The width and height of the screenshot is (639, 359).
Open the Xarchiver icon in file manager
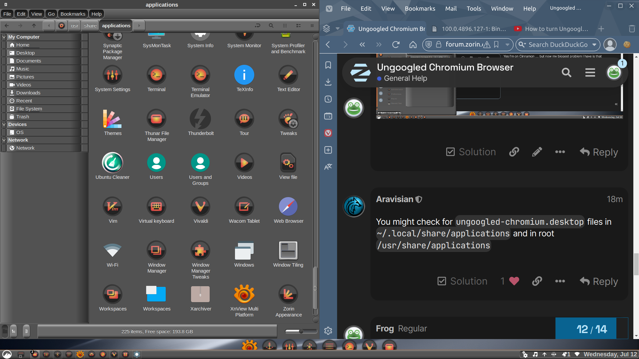(200, 294)
